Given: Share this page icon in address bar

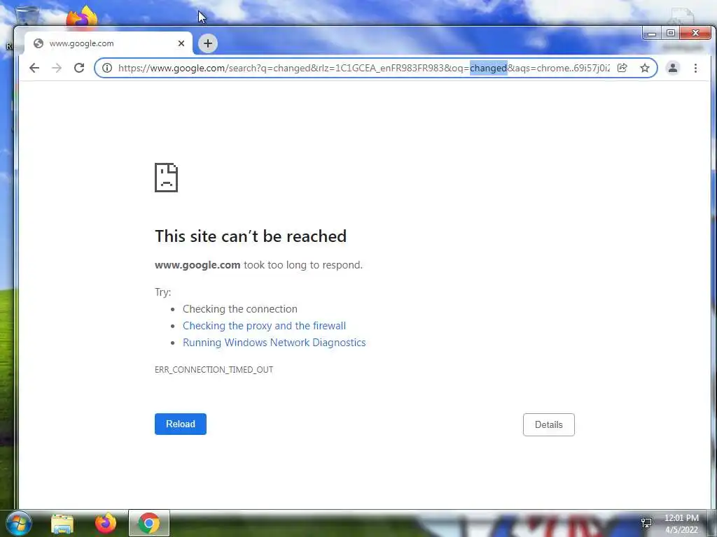Looking at the screenshot, I should (x=622, y=68).
